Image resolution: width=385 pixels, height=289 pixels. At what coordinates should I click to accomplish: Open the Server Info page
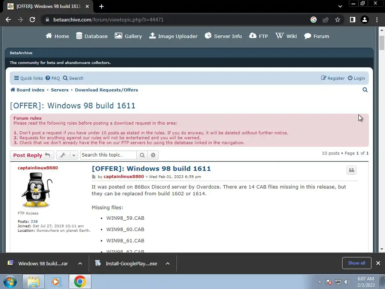tap(223, 36)
